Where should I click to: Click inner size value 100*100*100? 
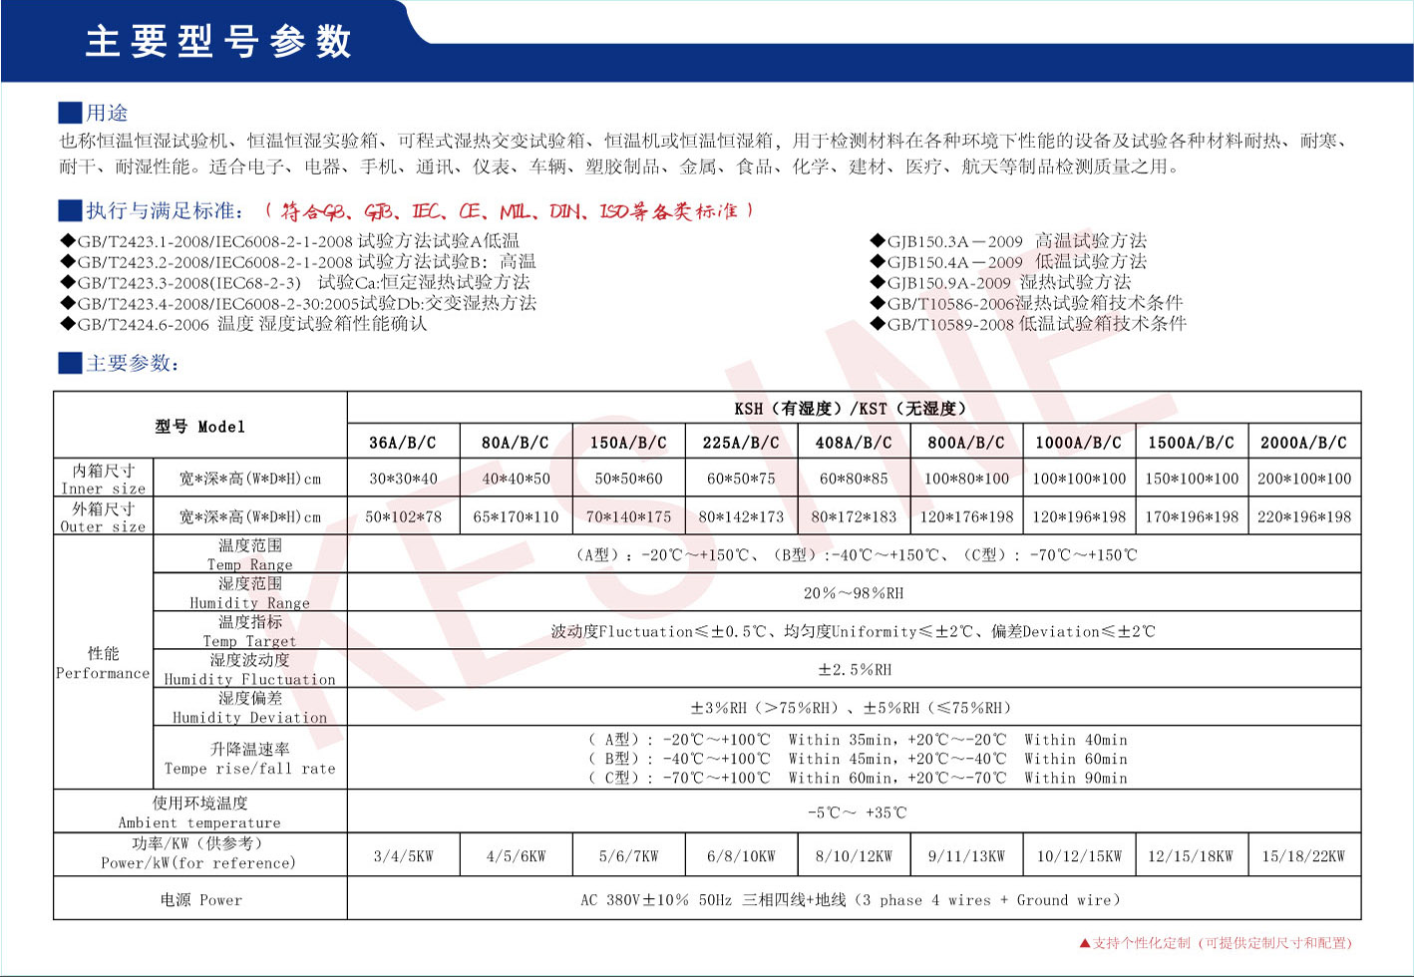1079,479
